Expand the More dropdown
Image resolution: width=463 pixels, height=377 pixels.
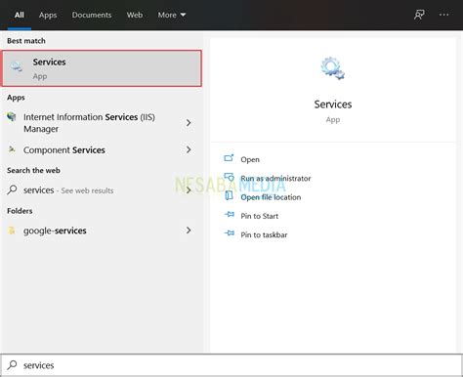[x=172, y=15]
